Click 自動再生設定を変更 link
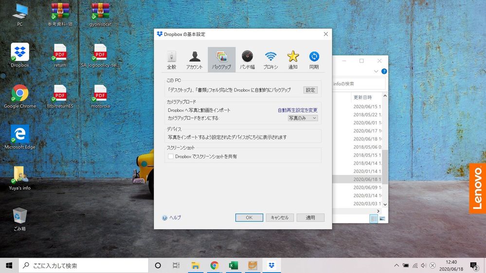486x273 pixels. [297, 110]
